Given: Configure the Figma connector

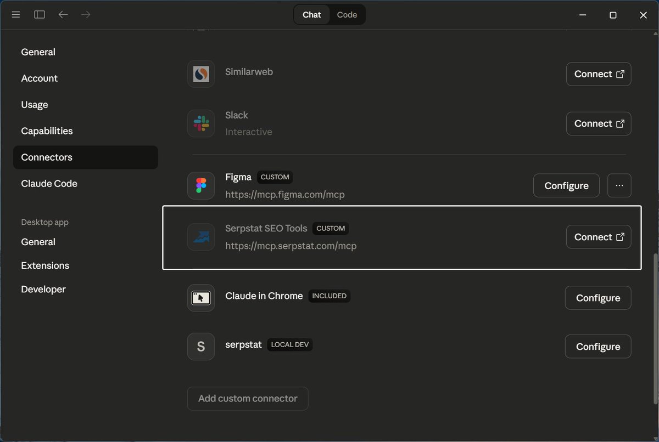Looking at the screenshot, I should click(x=566, y=186).
